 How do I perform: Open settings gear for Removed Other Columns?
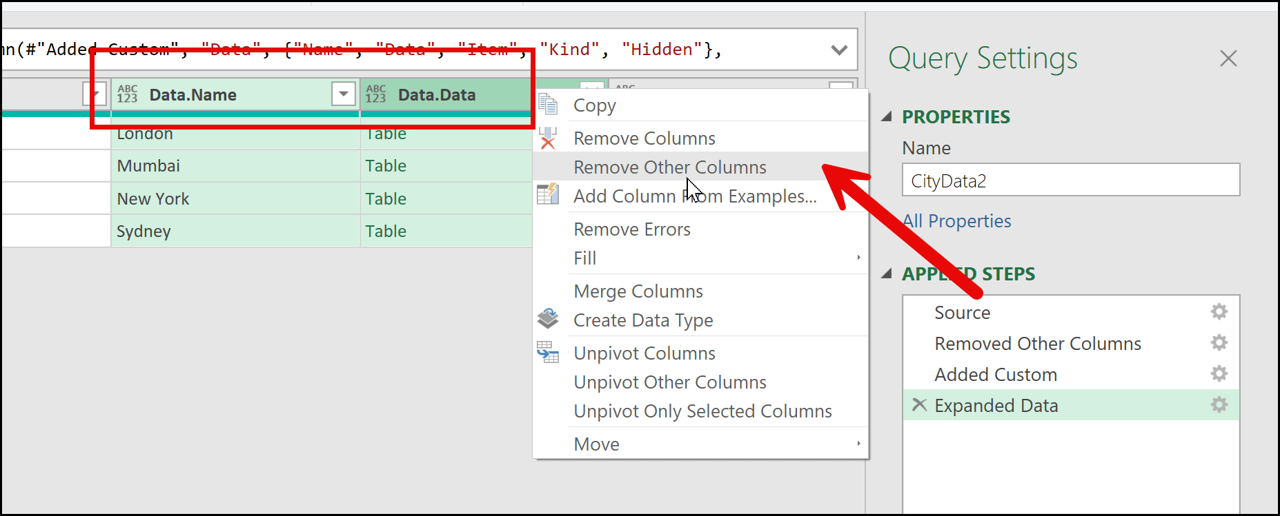[x=1219, y=343]
